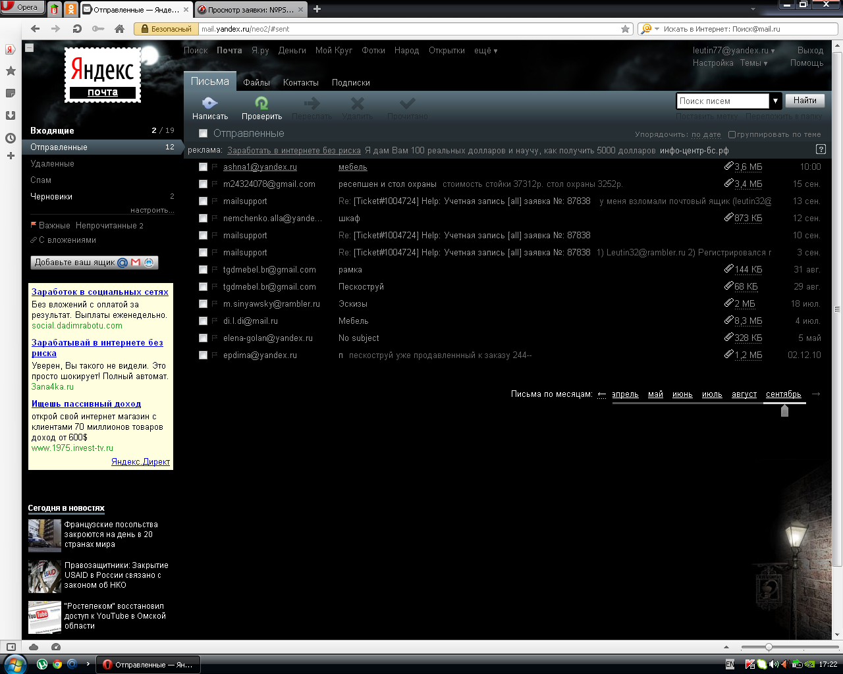Open Opera Turbo gauge icon
Screen dimensions: 843x674
(x=56, y=647)
